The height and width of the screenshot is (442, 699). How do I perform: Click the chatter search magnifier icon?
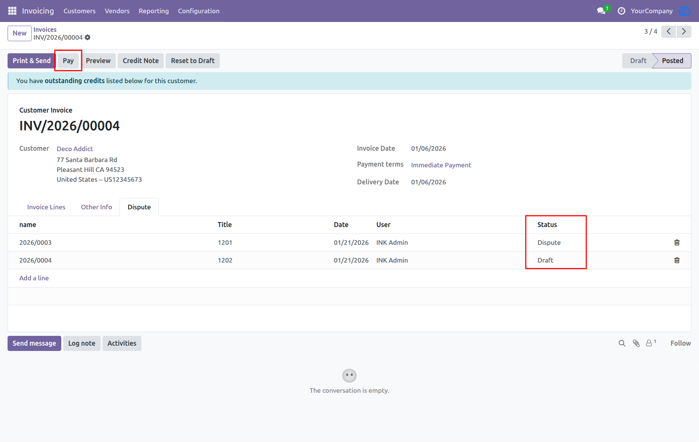622,343
